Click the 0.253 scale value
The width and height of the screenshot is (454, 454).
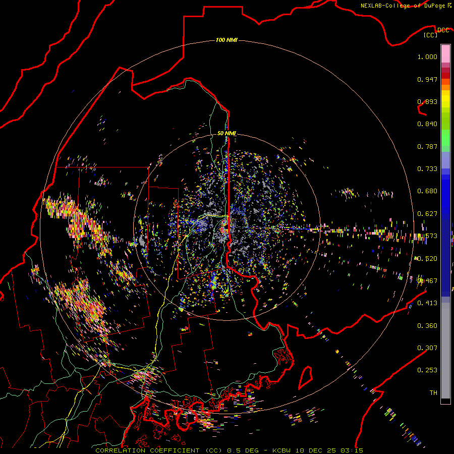point(427,370)
